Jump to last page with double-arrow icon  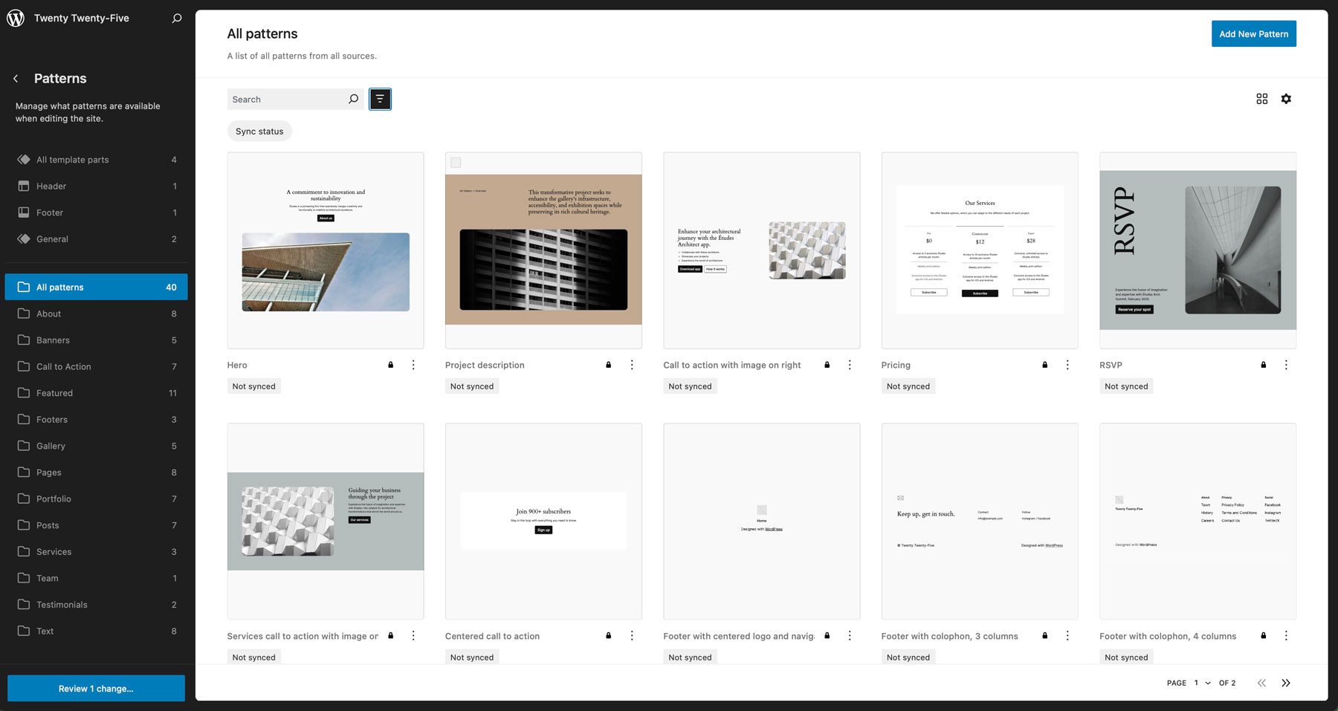tap(1287, 682)
